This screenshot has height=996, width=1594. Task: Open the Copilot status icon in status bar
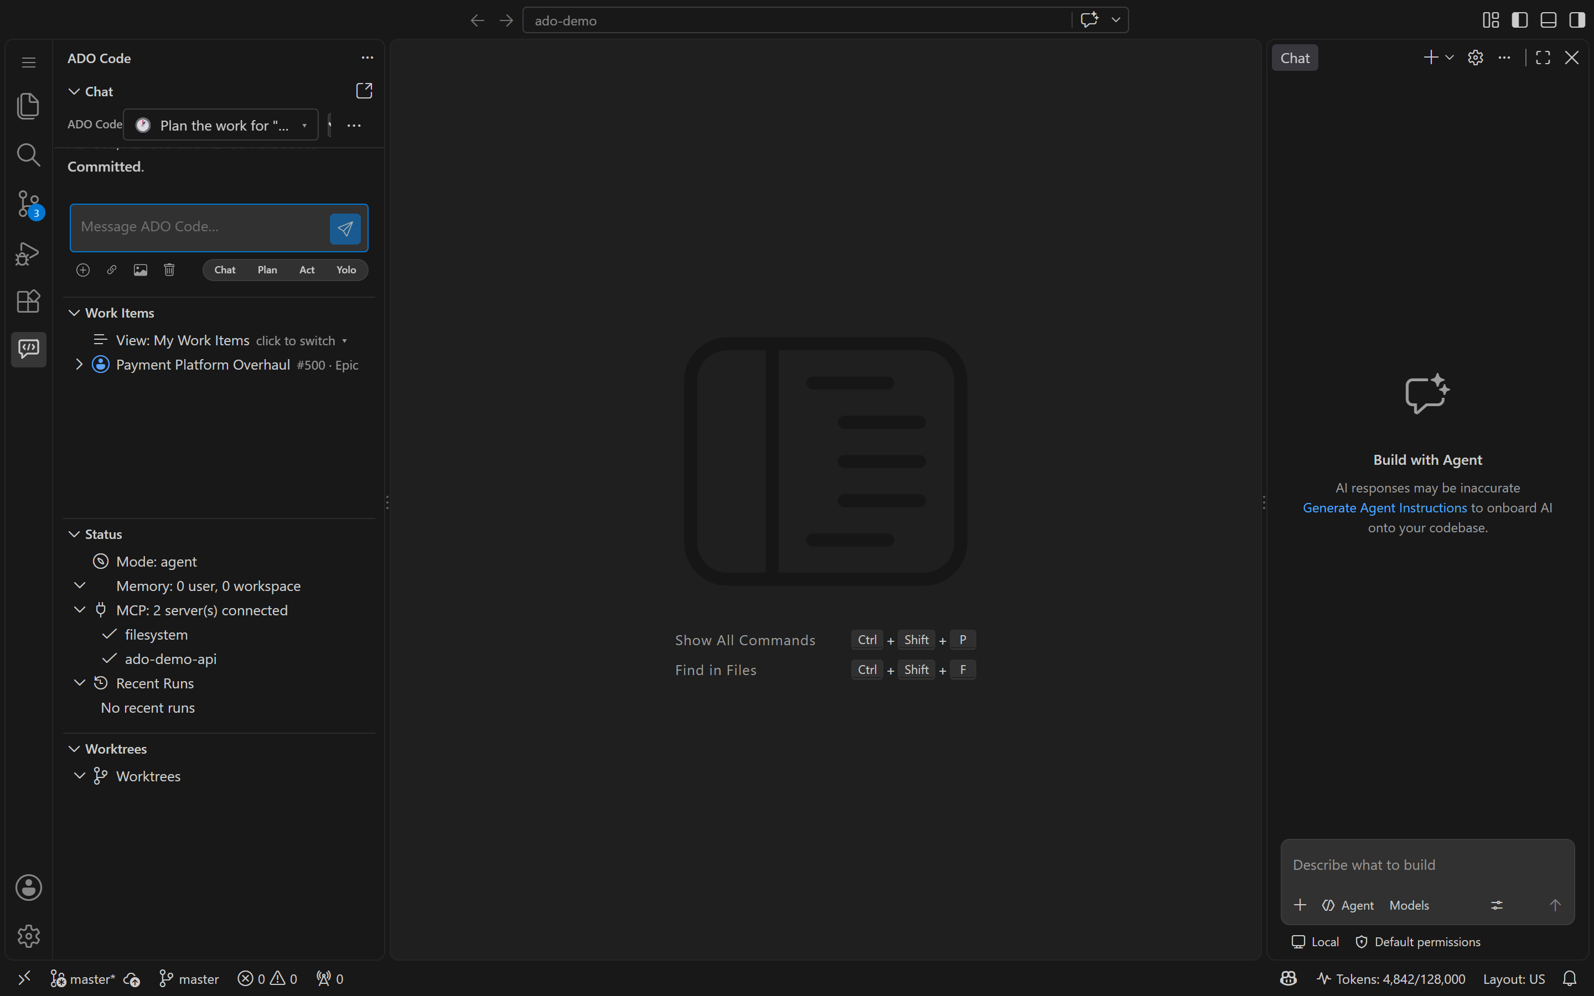tap(1288, 979)
